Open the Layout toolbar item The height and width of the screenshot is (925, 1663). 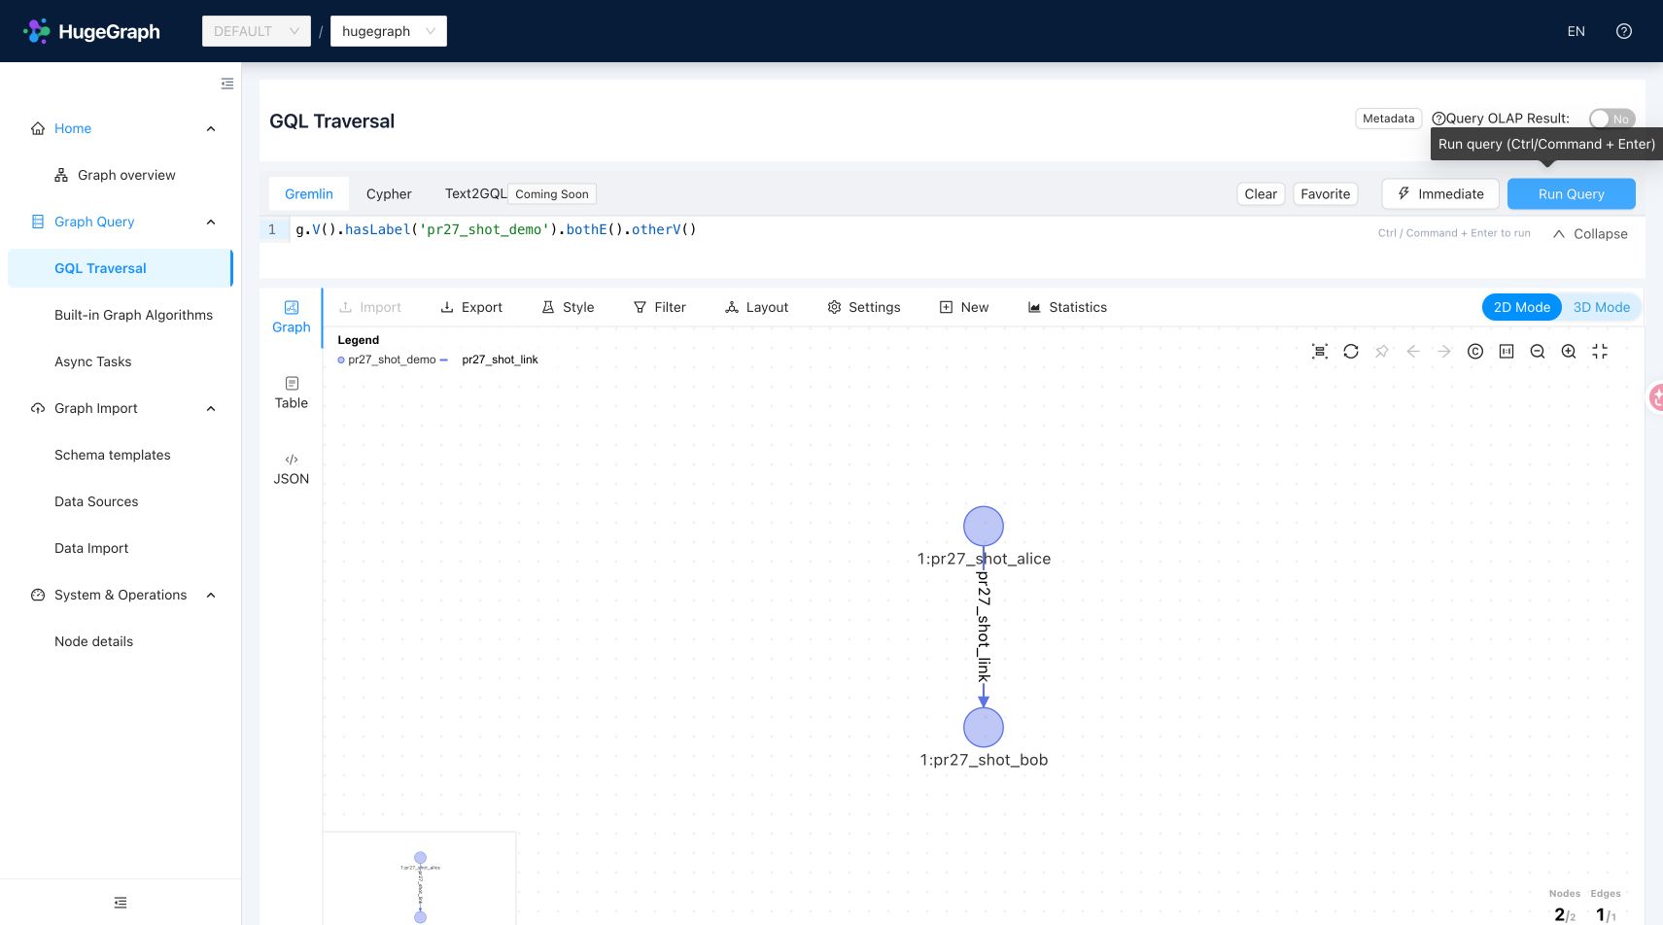coord(756,307)
